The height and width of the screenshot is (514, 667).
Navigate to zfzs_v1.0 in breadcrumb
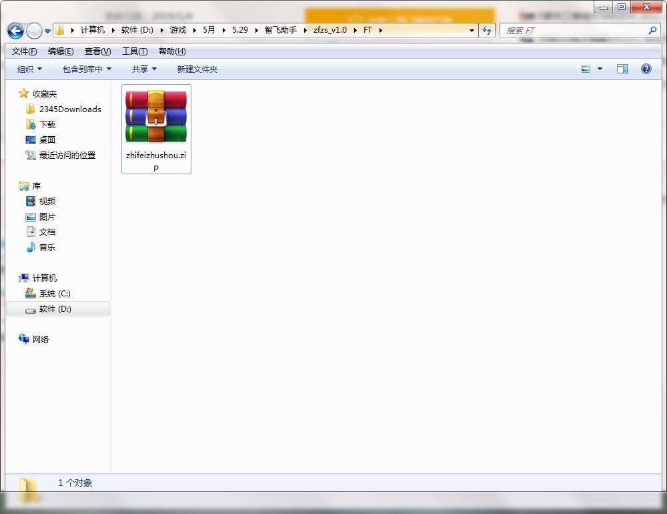(x=330, y=30)
